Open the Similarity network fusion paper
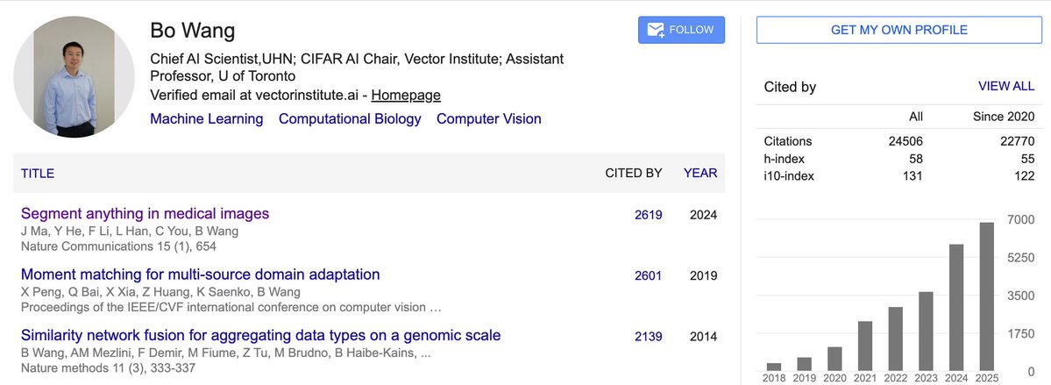The width and height of the screenshot is (1051, 385). coord(260,335)
